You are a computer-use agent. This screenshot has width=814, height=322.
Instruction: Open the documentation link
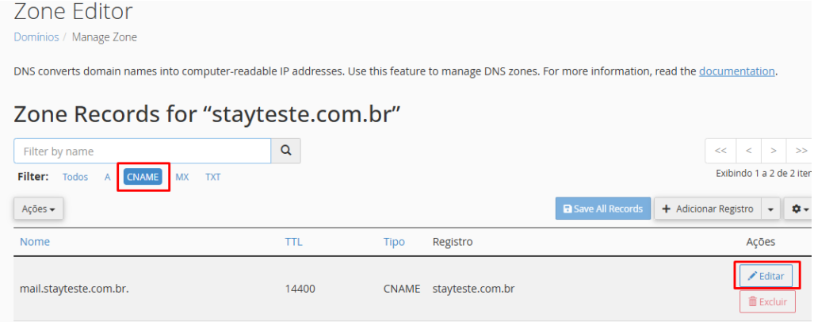736,71
